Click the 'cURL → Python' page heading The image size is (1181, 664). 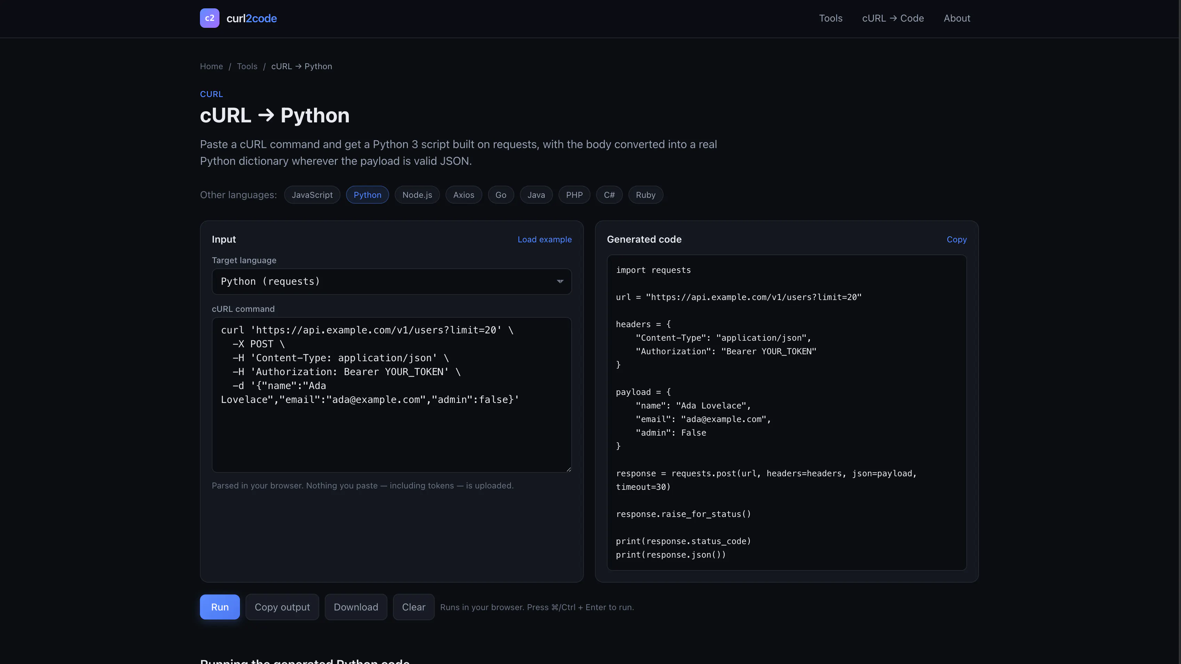click(x=275, y=115)
